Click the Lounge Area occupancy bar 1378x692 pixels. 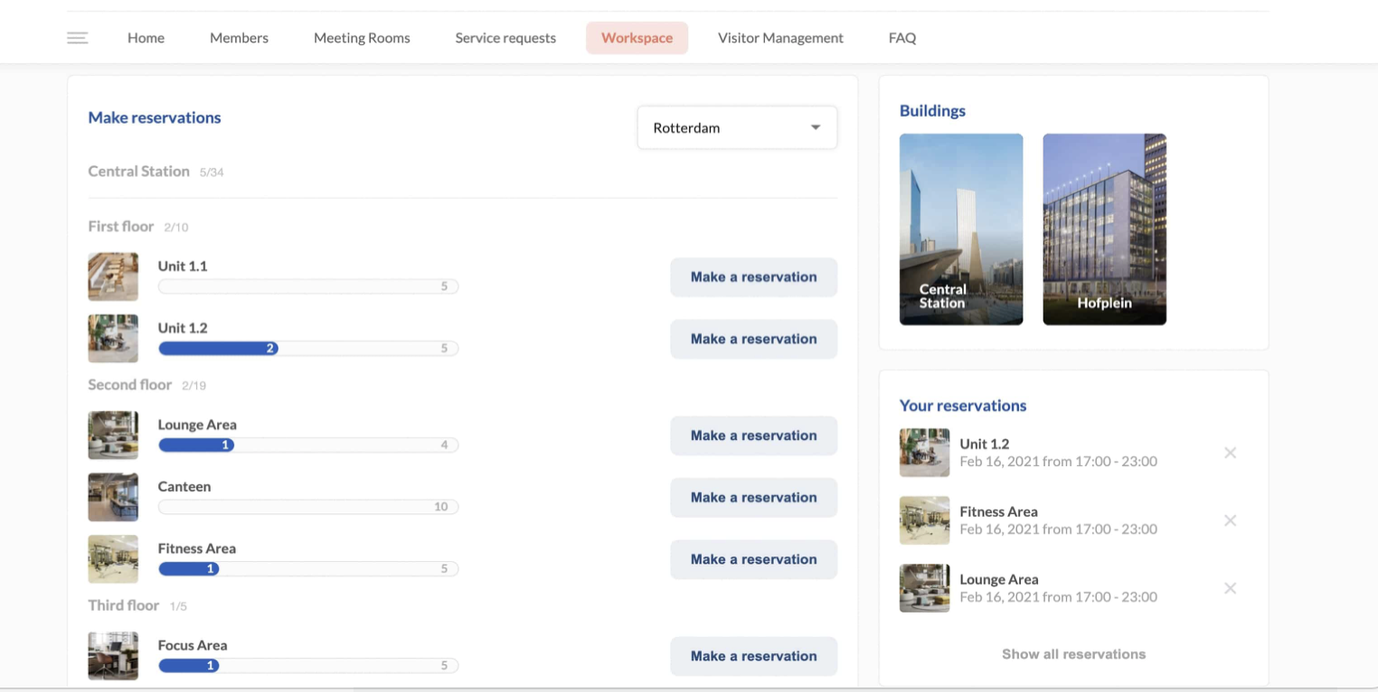(308, 444)
